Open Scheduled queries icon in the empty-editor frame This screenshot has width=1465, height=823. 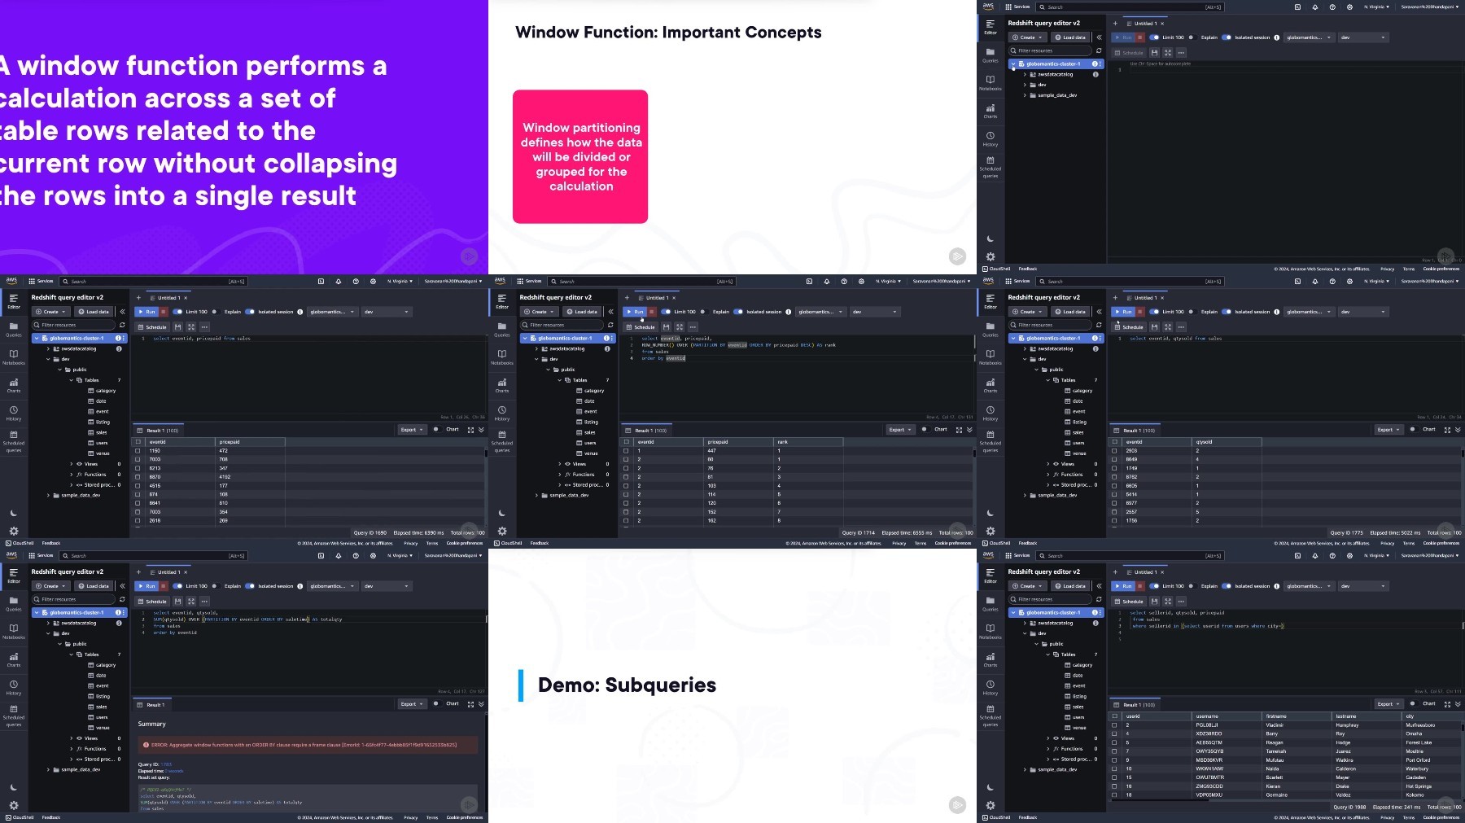click(990, 167)
